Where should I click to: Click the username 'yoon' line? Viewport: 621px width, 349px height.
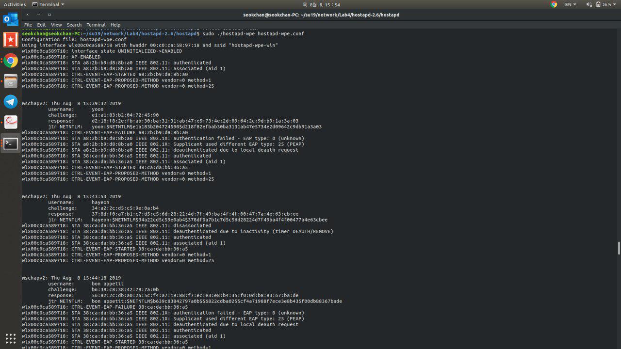tap(76, 109)
